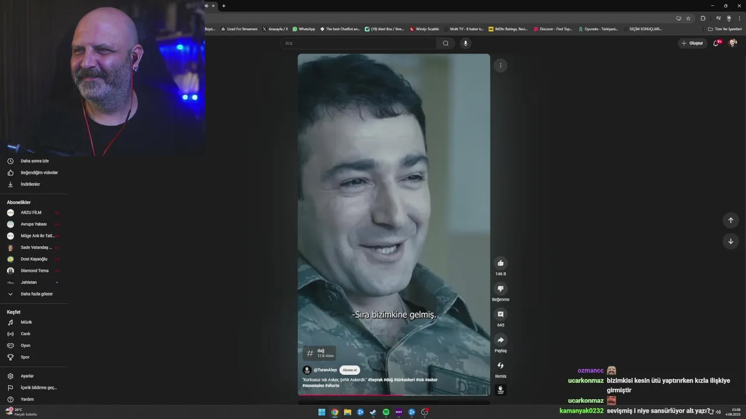
Task: Go to the previous short arrow
Action: 730,220
